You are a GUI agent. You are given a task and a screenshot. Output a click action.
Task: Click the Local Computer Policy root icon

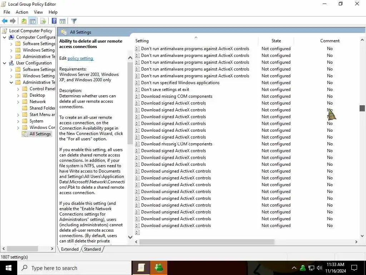(x=4, y=31)
